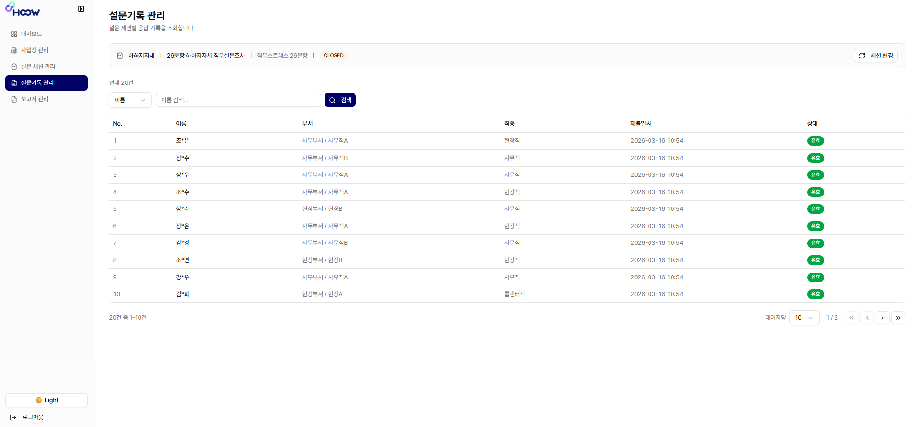Screen dimensions: 917x427
Task: Click the 상태 column header
Action: coord(812,124)
